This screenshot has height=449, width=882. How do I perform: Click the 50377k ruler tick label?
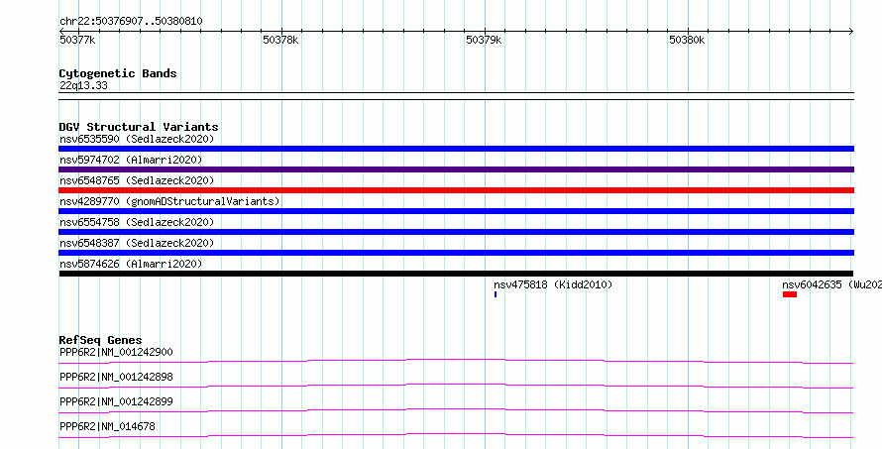pos(77,40)
